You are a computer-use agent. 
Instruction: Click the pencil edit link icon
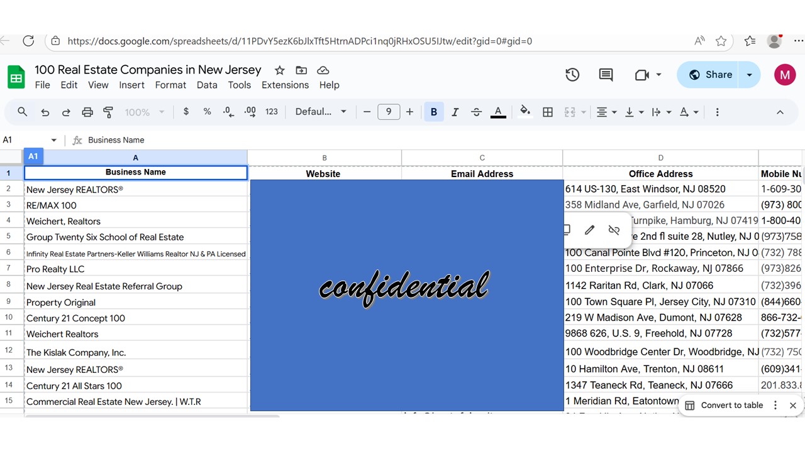tap(589, 230)
